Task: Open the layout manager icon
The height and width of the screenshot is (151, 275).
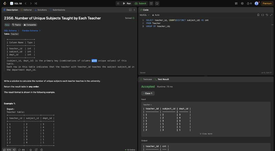Action: click(236, 3)
